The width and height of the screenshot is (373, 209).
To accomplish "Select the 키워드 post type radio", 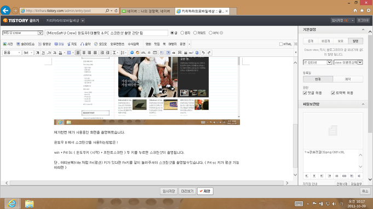I will pyautogui.click(x=195, y=33).
